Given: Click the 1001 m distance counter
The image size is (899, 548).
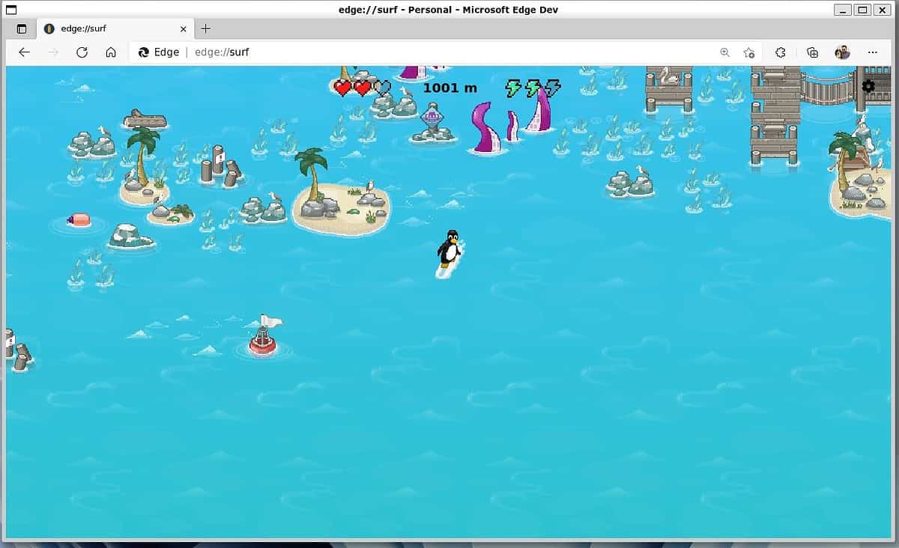Looking at the screenshot, I should [449, 88].
